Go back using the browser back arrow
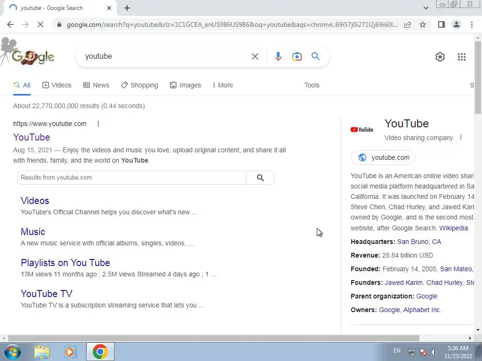The image size is (482, 361). [10, 24]
